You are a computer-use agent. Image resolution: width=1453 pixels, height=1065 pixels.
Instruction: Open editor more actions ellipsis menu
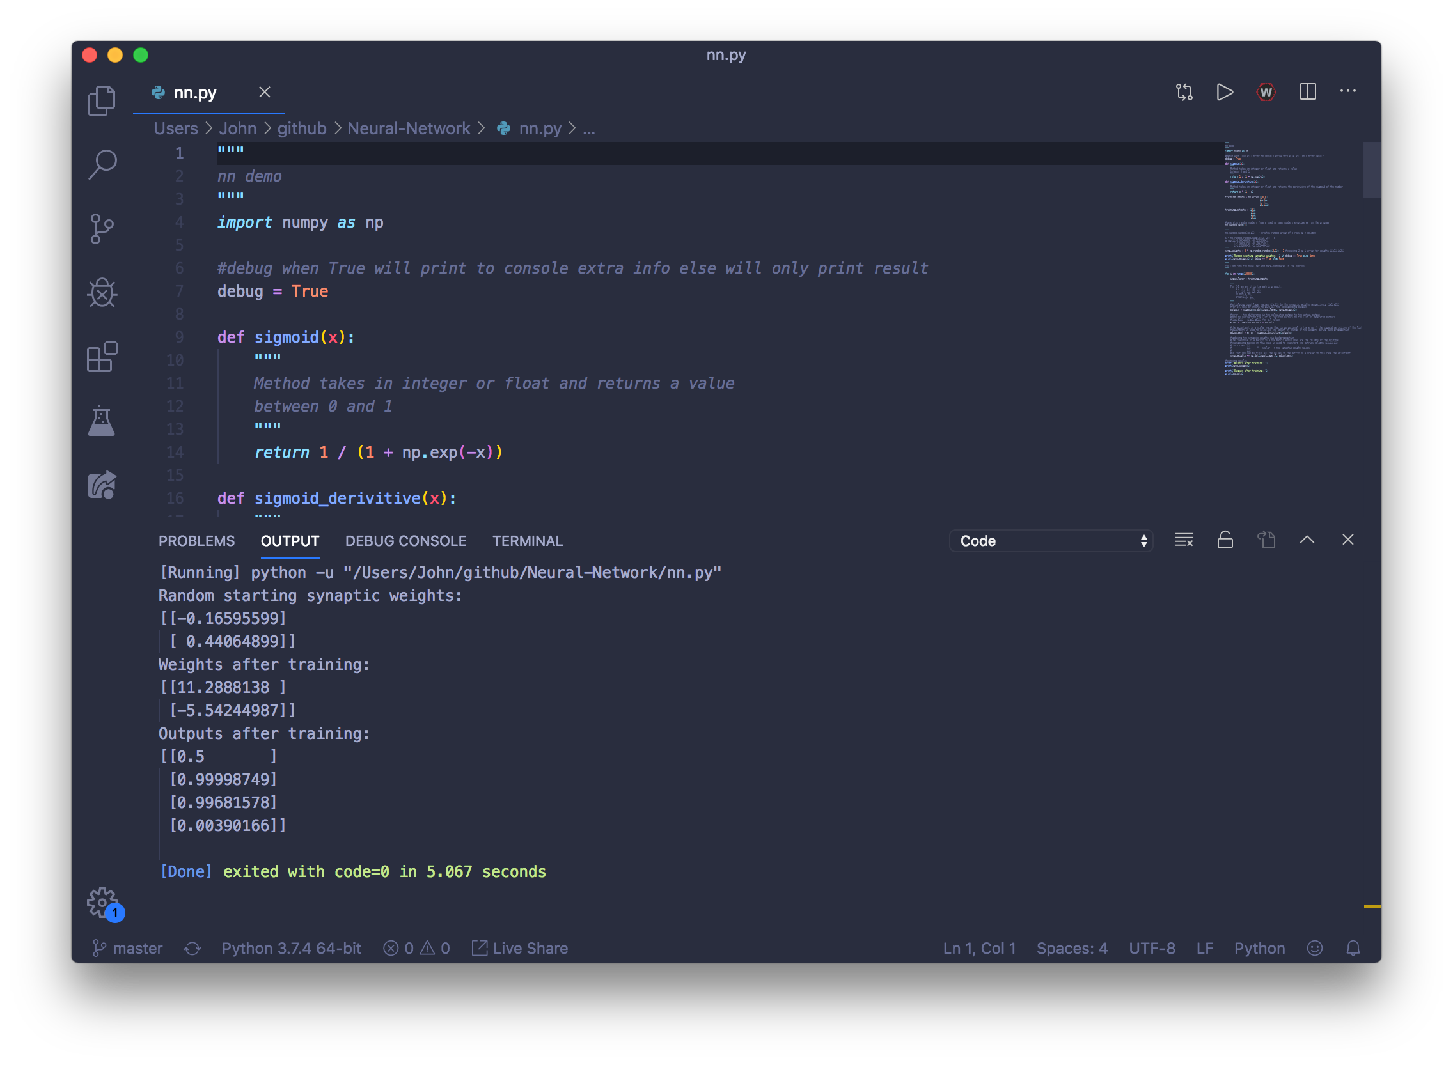(1347, 91)
